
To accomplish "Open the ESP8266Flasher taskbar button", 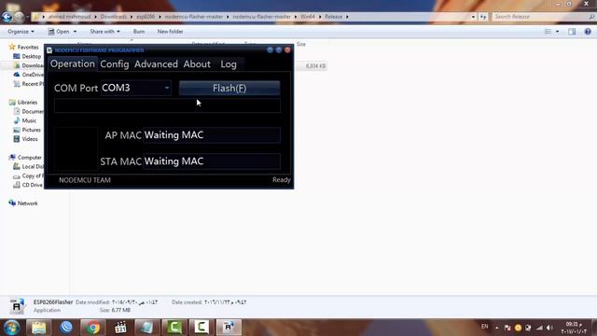I will tap(229, 328).
